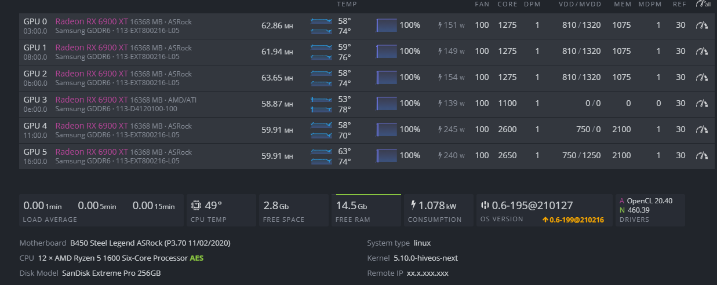This screenshot has height=285, width=717.
Task: Open the GPU 3 Radeon RX 6900 XT name
Action: pos(91,100)
